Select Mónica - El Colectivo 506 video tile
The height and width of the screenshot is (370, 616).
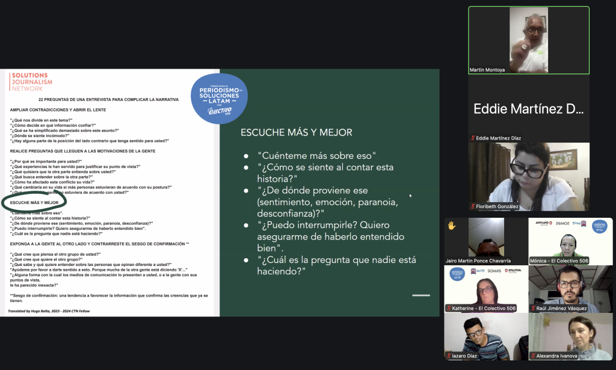pyautogui.click(x=570, y=241)
